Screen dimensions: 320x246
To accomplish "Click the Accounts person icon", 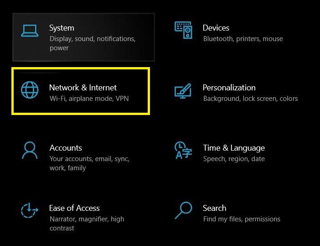I will (30, 150).
